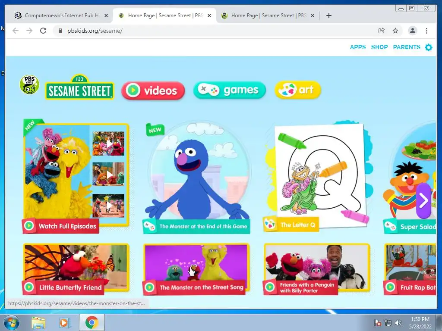Click the taskbar clock showing 1:50 PM

420,323
